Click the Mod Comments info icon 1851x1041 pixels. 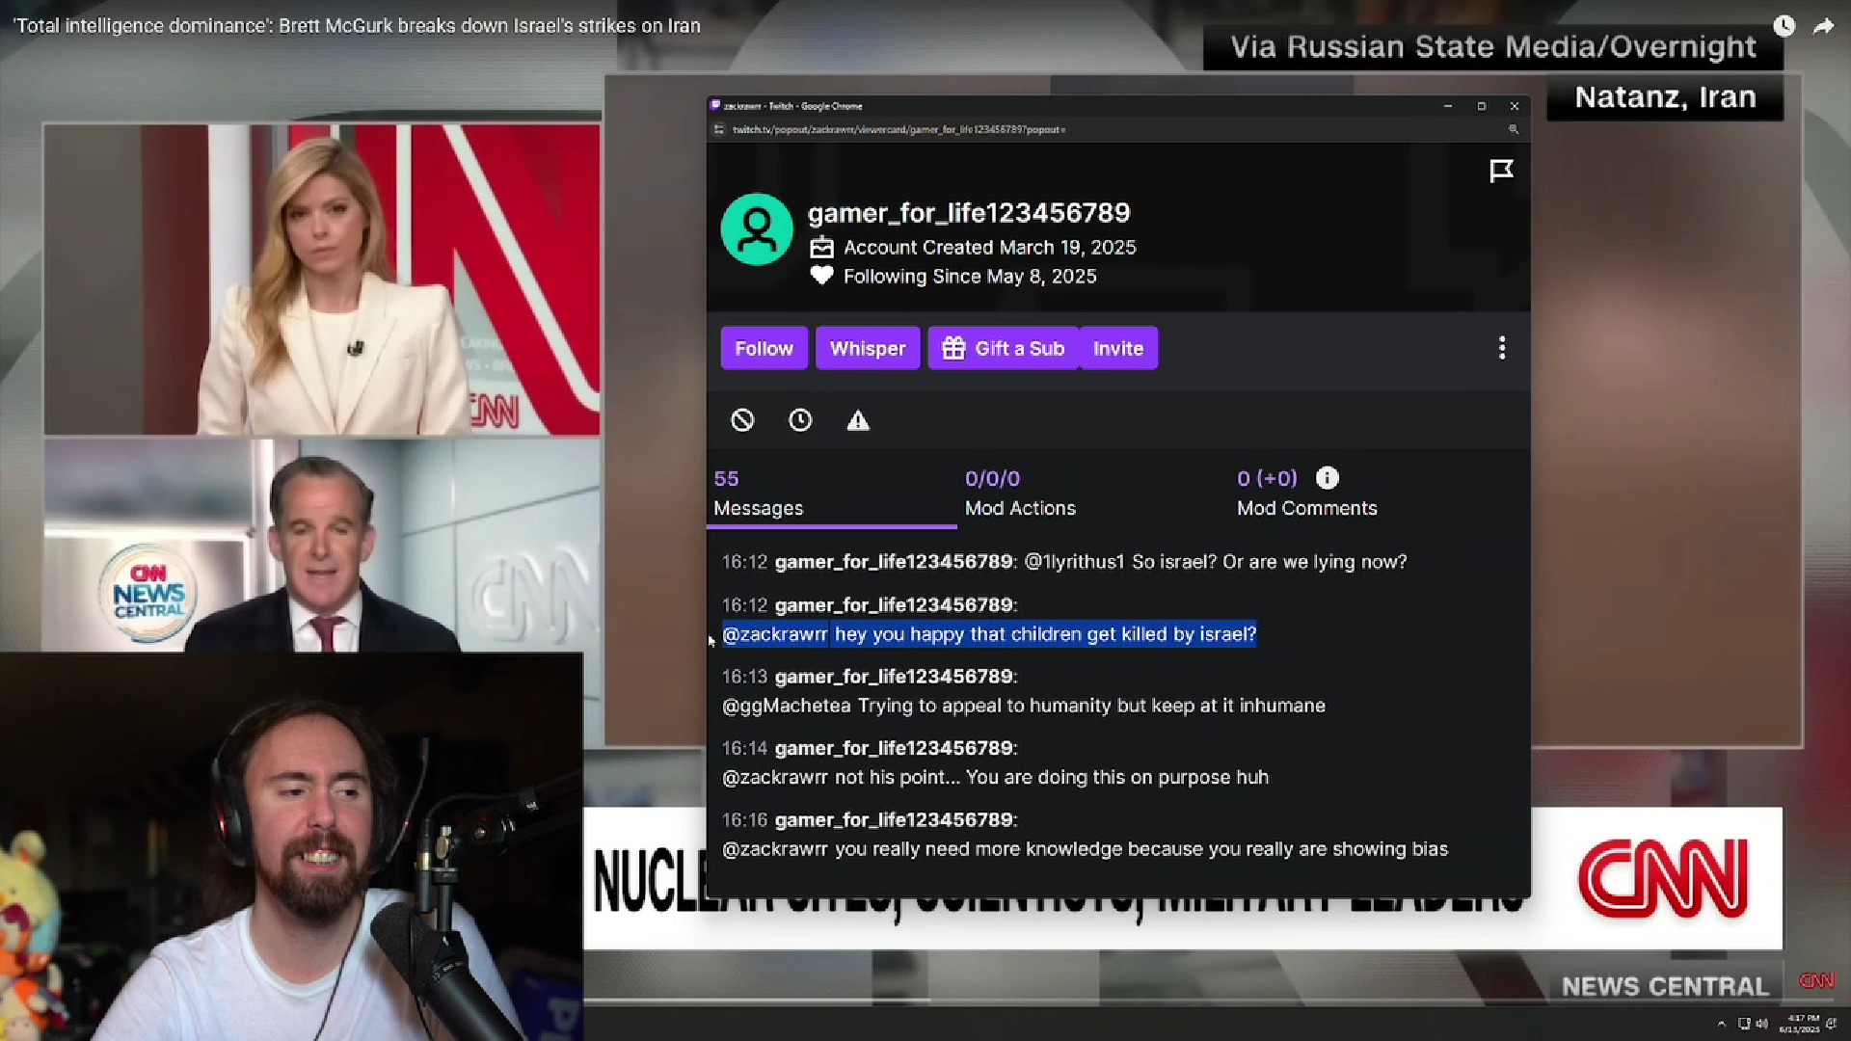(x=1328, y=478)
